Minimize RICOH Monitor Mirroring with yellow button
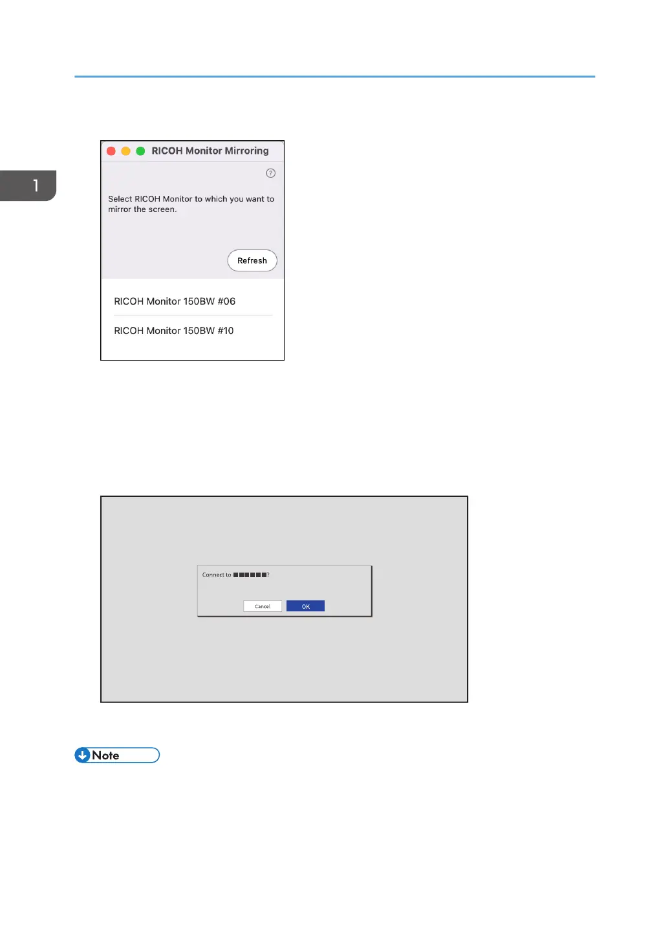670x950 pixels. pyautogui.click(x=125, y=151)
